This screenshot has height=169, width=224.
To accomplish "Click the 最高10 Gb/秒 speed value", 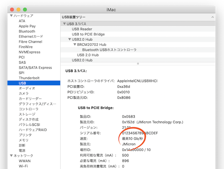I will point(132,139).
